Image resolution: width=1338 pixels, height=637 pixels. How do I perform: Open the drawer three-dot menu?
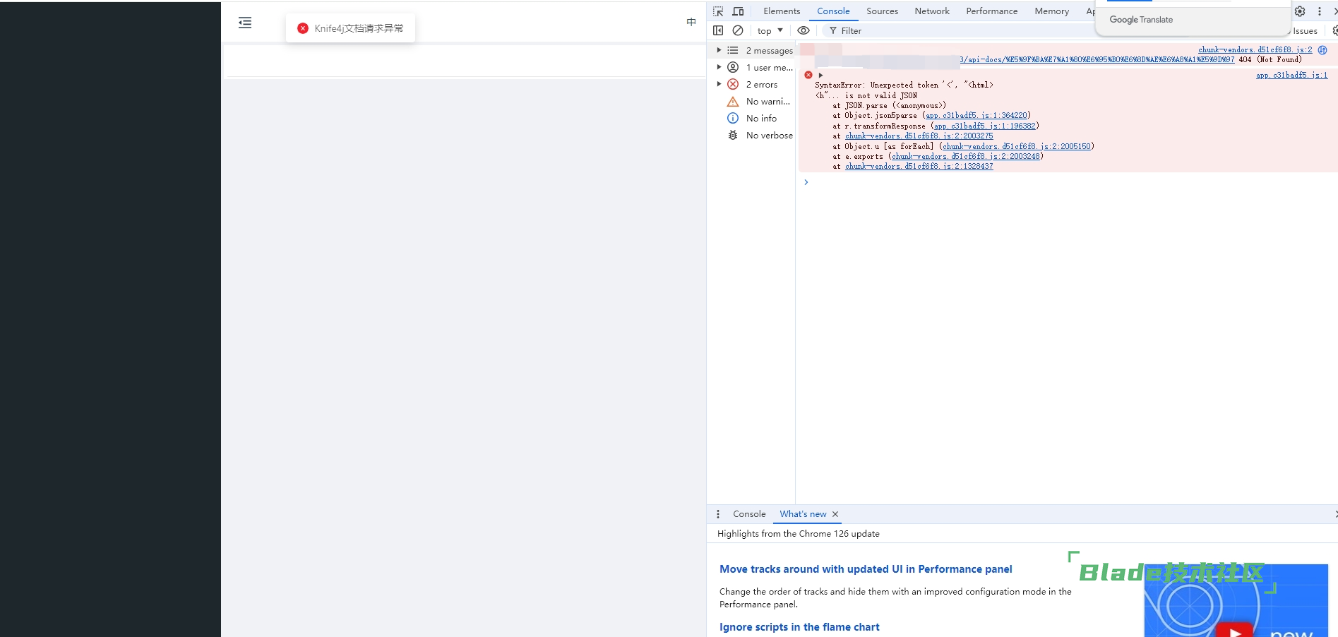[x=718, y=514]
